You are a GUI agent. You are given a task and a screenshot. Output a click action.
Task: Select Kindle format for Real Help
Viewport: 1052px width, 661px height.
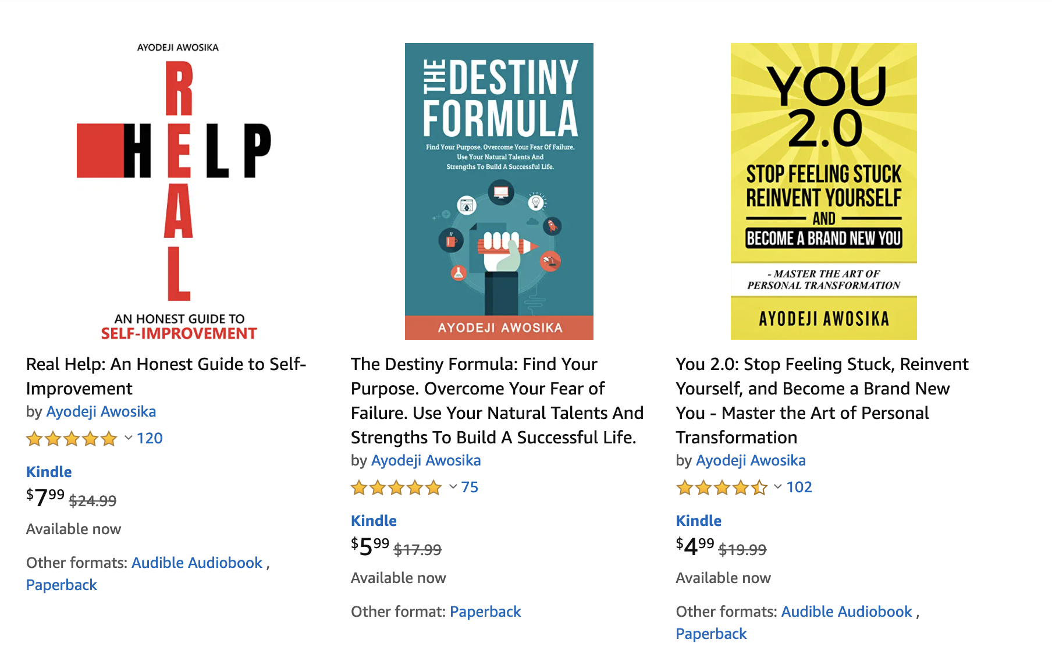(x=49, y=472)
